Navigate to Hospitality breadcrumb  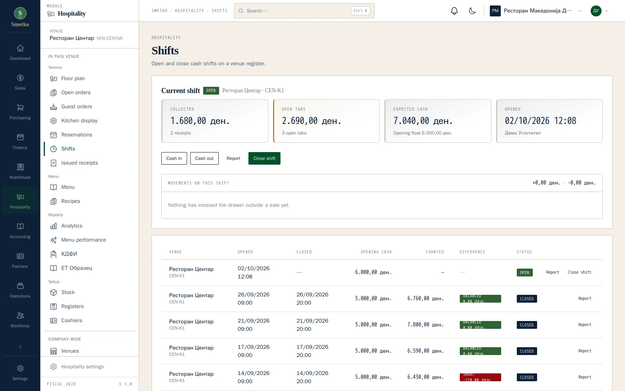point(189,11)
